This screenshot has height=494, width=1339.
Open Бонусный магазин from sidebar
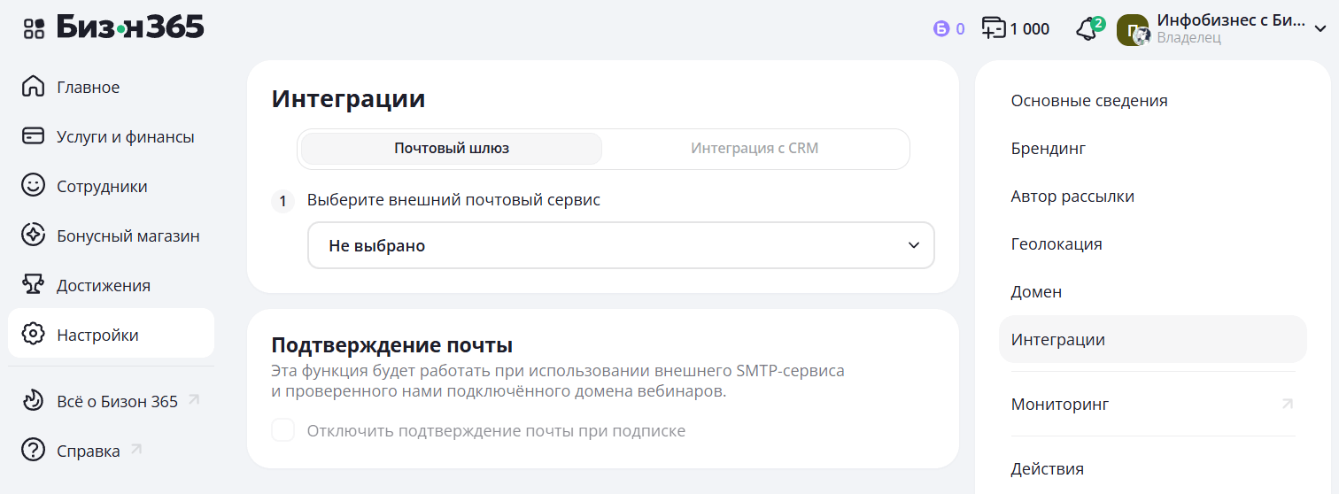tap(128, 235)
